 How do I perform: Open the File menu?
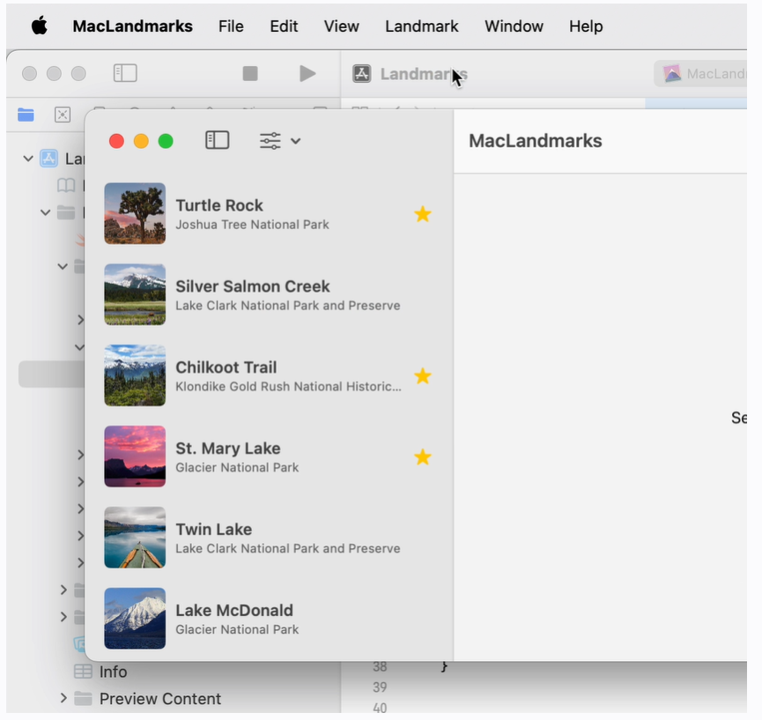point(231,26)
